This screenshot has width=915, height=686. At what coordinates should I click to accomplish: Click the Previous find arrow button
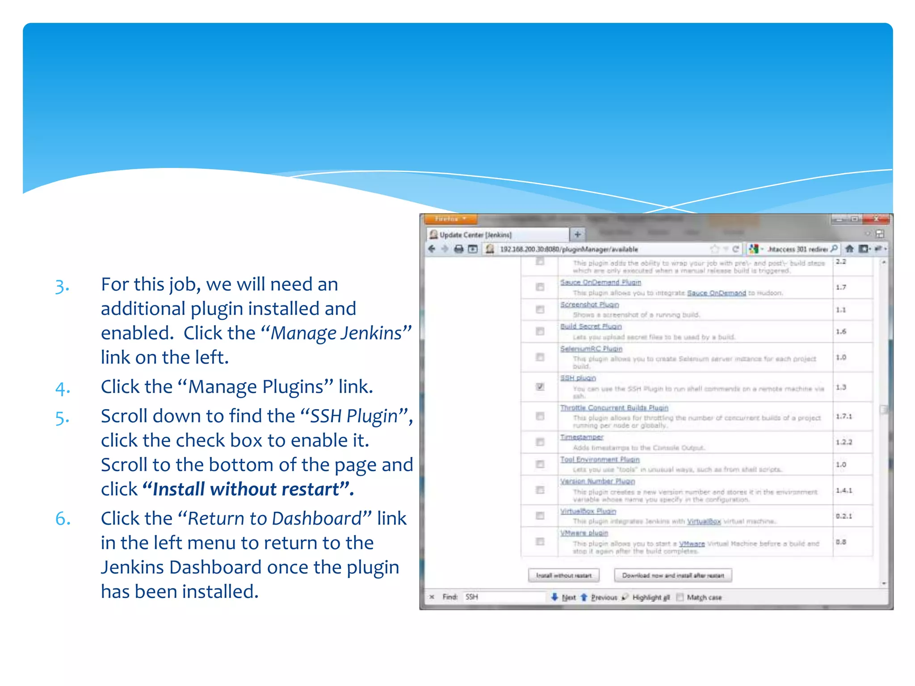coord(599,597)
